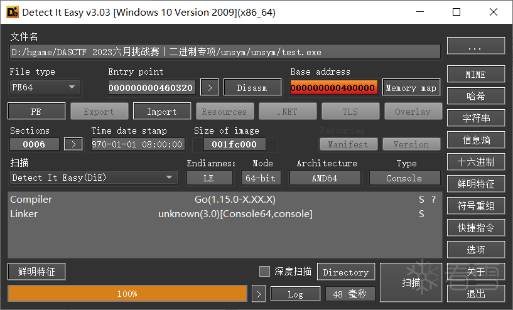Click the Overlay button
Screen dimensions: 513x310
coord(413,112)
